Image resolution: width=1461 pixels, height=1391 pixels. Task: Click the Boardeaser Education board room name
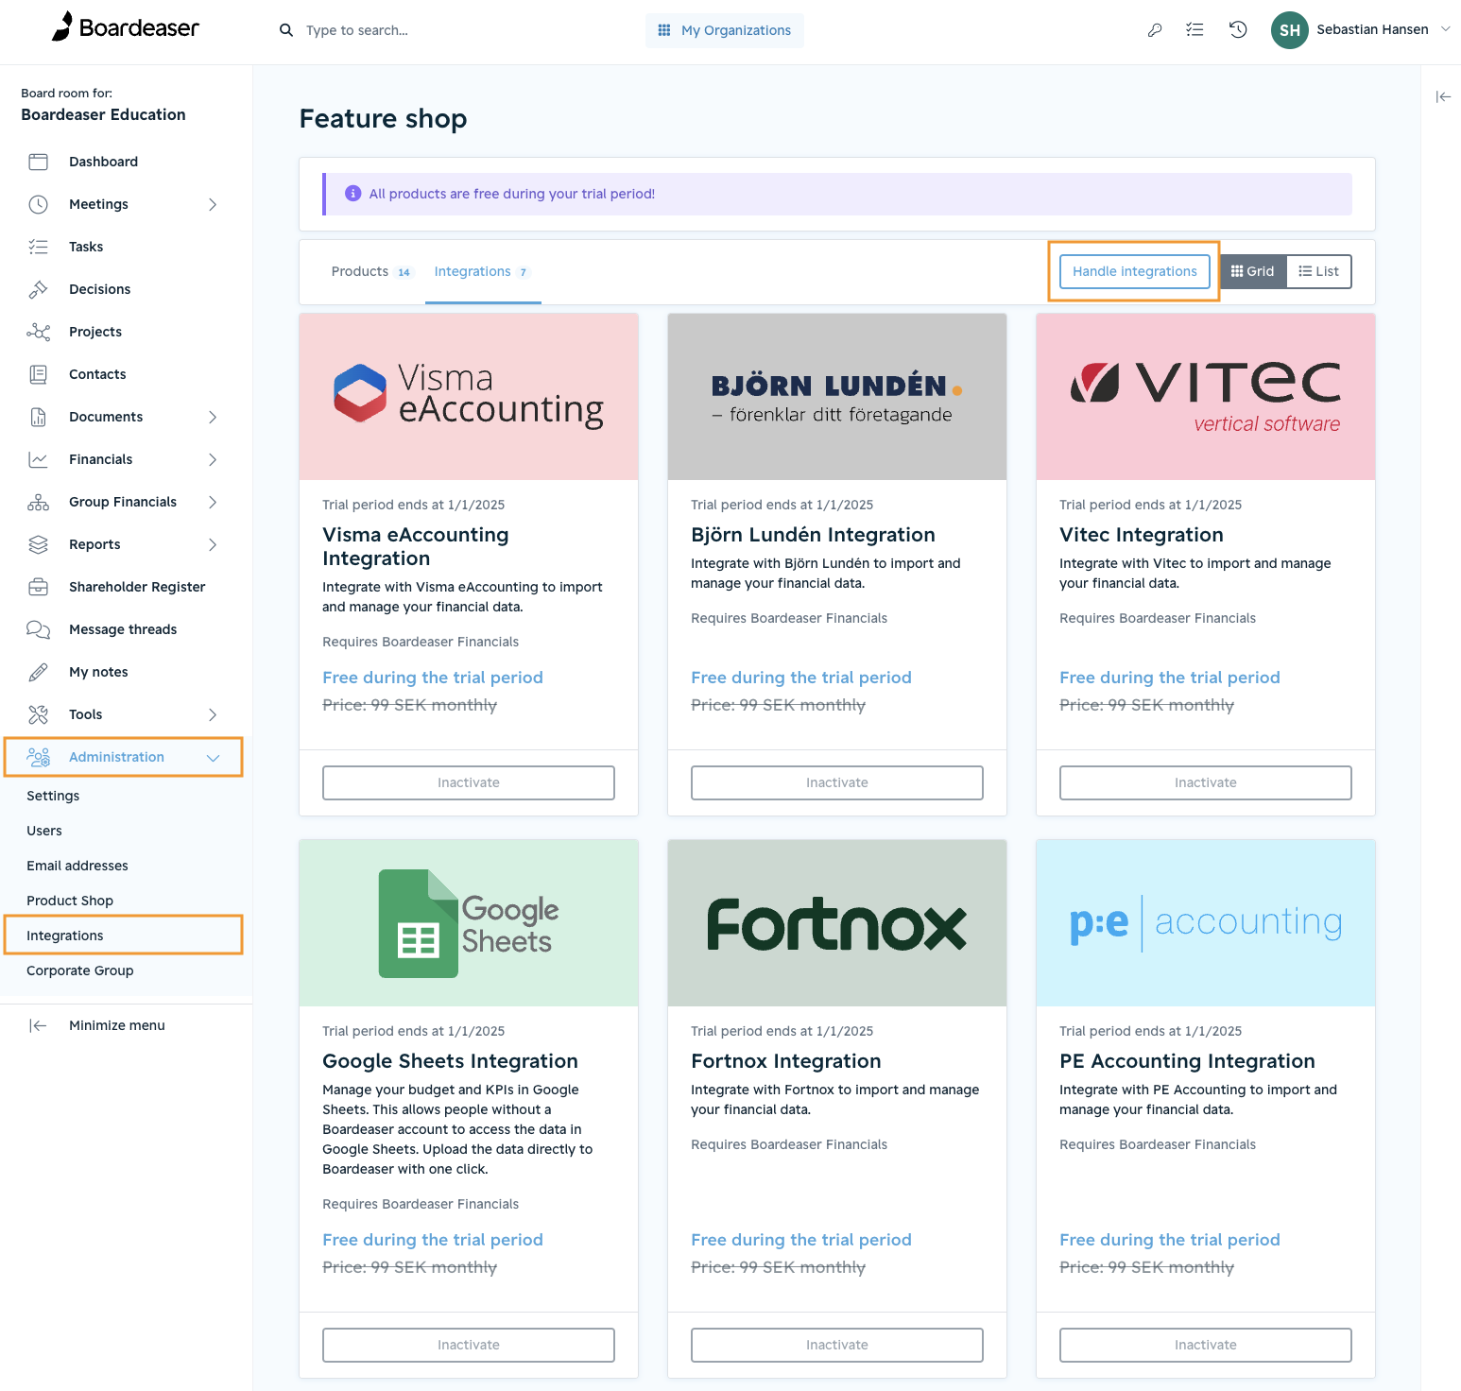(103, 114)
